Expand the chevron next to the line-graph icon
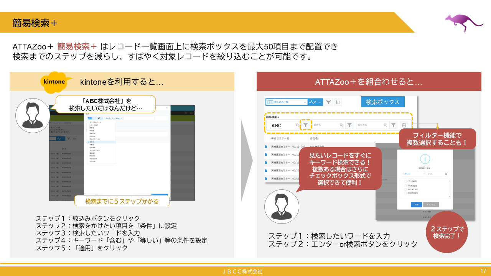 click(x=319, y=103)
